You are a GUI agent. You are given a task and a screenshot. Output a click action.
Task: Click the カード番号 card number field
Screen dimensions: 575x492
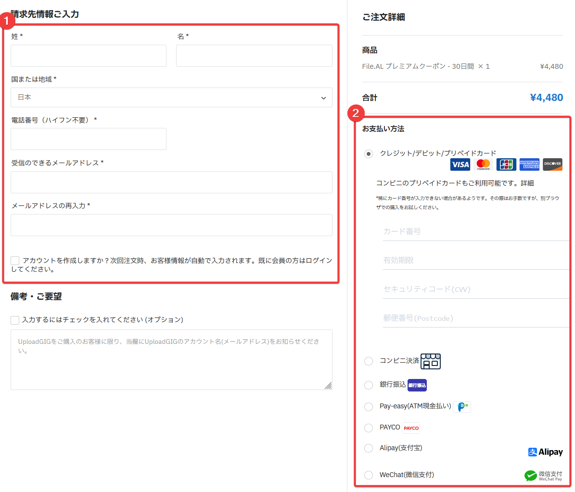point(475,232)
